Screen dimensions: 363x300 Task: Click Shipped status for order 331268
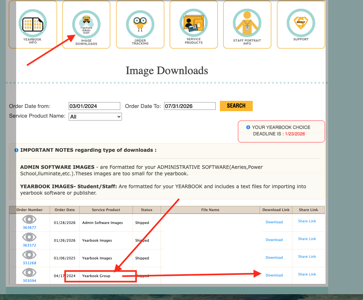pyautogui.click(x=142, y=258)
